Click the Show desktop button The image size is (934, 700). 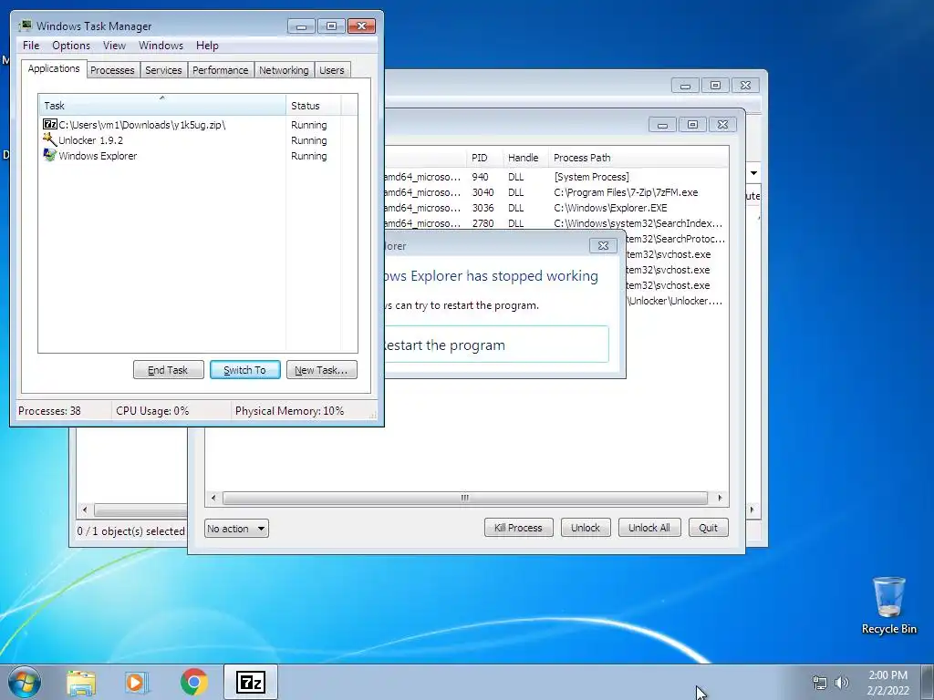coord(928,682)
